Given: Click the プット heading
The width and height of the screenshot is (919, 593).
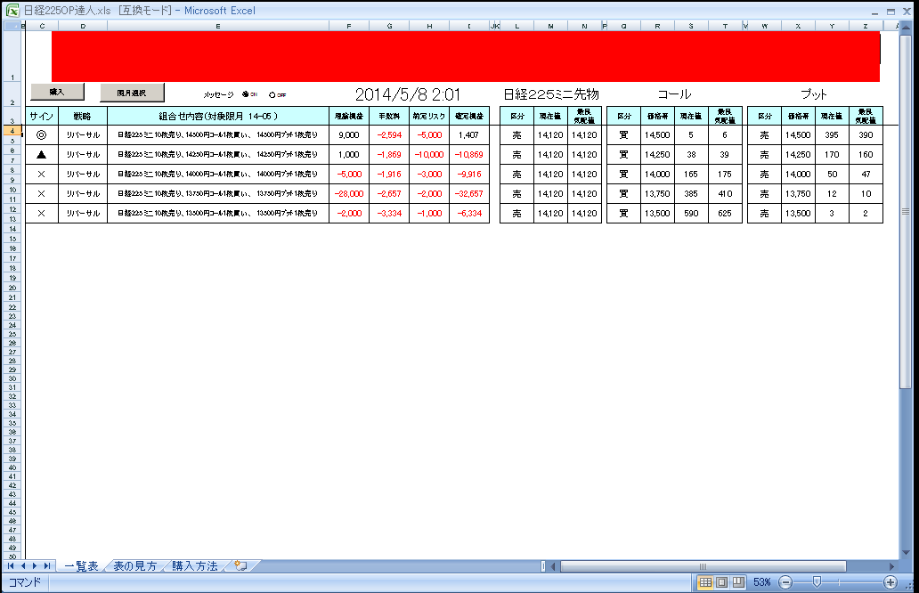Looking at the screenshot, I should pos(814,94).
